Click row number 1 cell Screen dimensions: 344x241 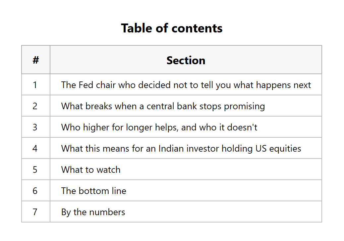[36, 84]
